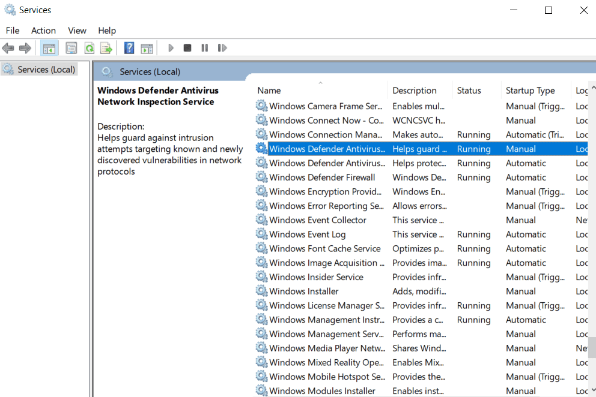Click Manual startup type of Windows Event Collector
The width and height of the screenshot is (596, 397).
coord(521,220)
